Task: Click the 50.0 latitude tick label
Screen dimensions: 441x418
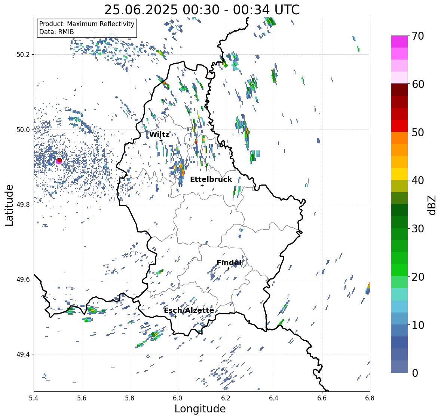Action: (x=24, y=130)
